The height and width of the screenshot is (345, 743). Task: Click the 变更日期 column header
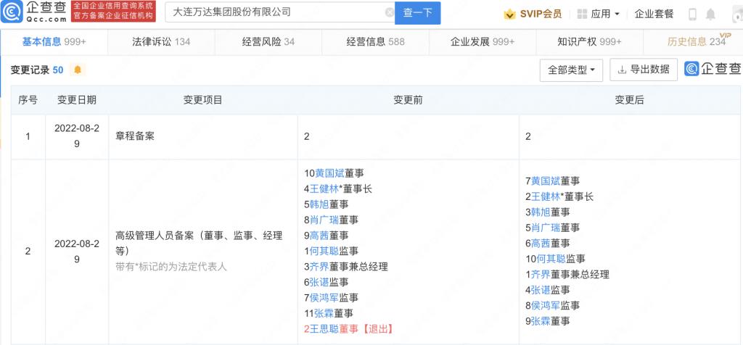pyautogui.click(x=77, y=100)
